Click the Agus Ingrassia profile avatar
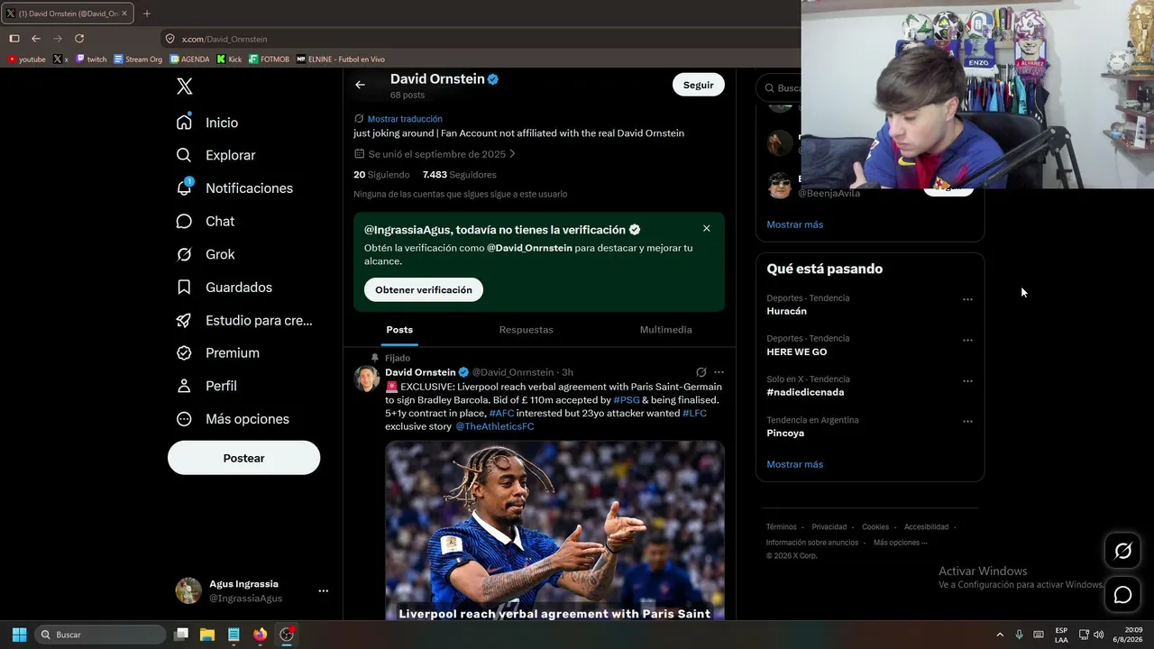The height and width of the screenshot is (649, 1154). [x=188, y=591]
